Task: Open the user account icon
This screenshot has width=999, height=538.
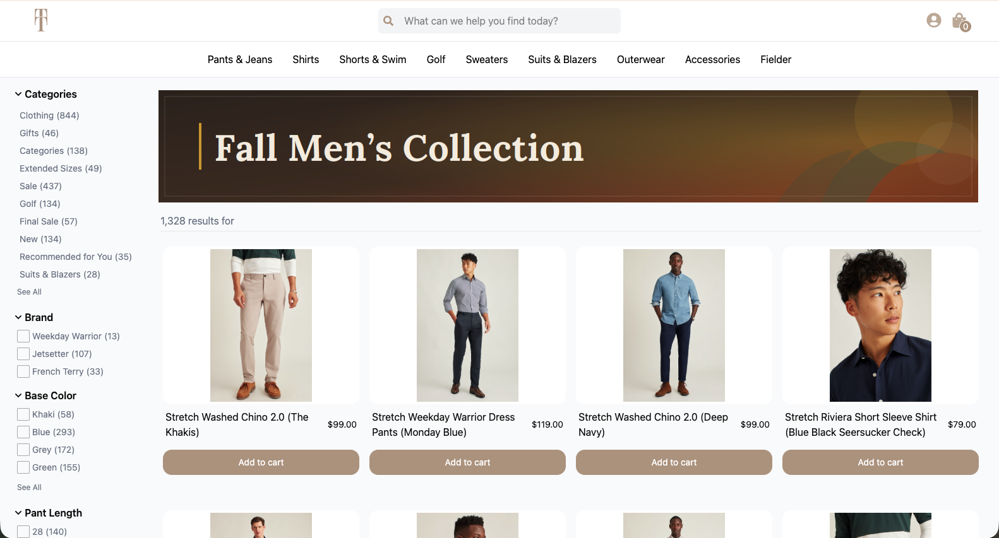Action: tap(934, 21)
